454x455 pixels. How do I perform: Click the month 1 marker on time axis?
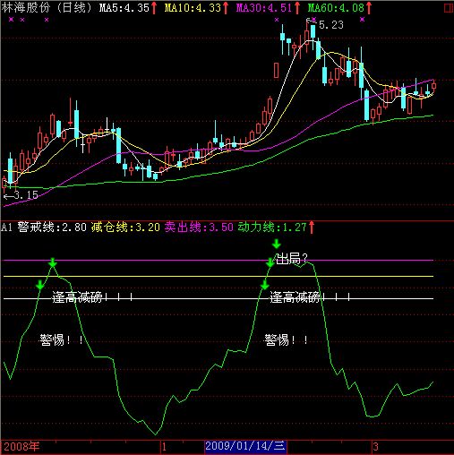164,447
